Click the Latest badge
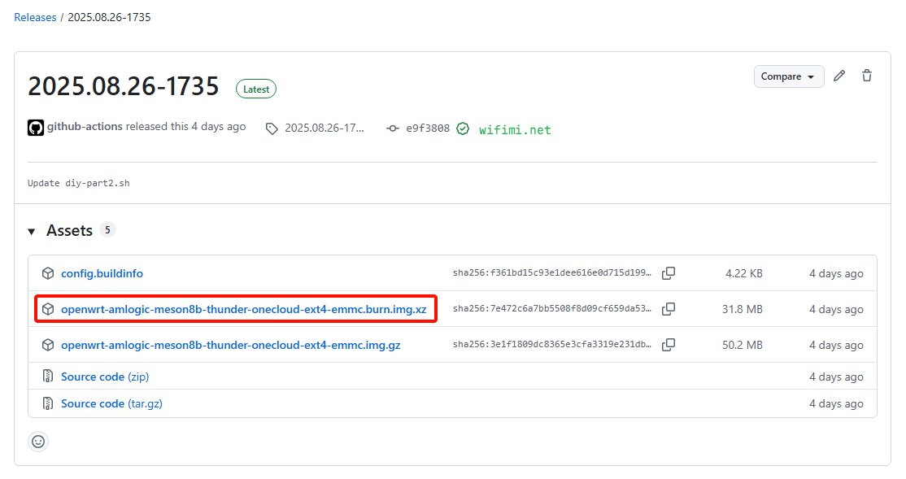This screenshot has width=906, height=479. 256,89
